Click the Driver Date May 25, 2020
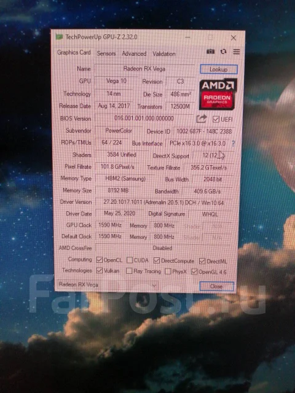This screenshot has height=393, width=295. (x=119, y=213)
